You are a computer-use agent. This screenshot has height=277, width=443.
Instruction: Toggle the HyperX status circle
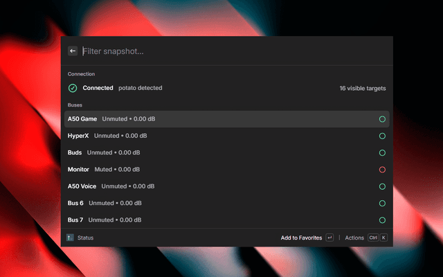point(382,136)
